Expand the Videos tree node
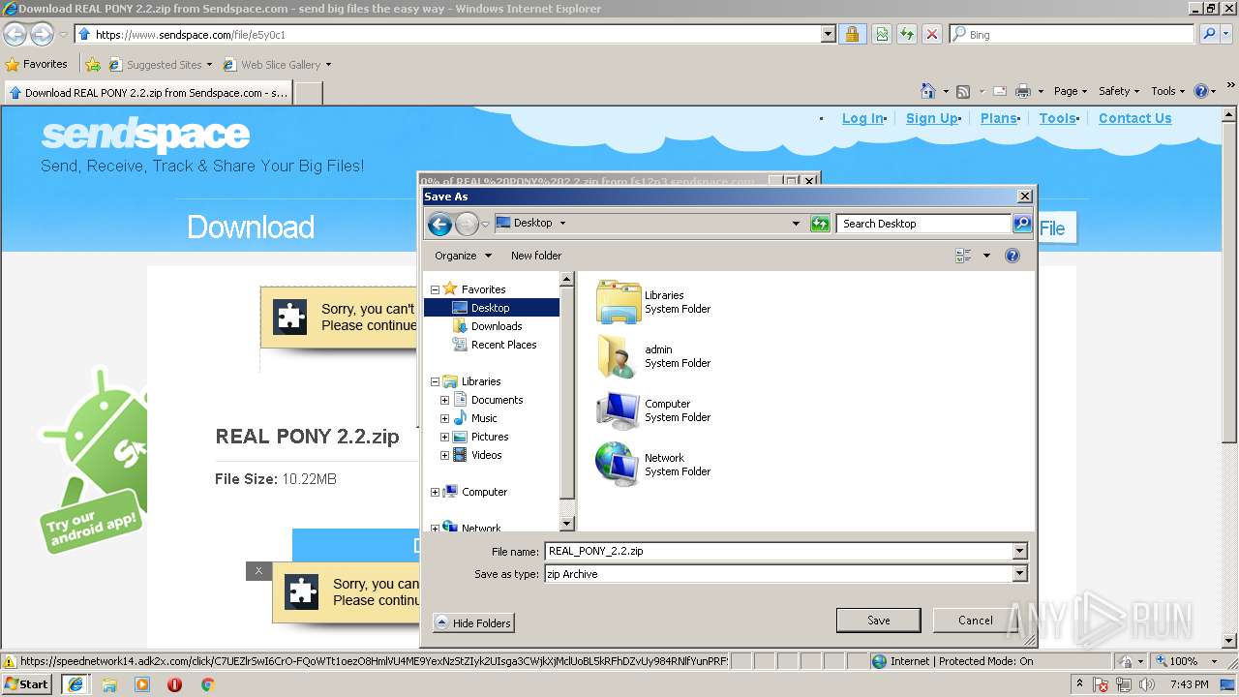 click(444, 455)
